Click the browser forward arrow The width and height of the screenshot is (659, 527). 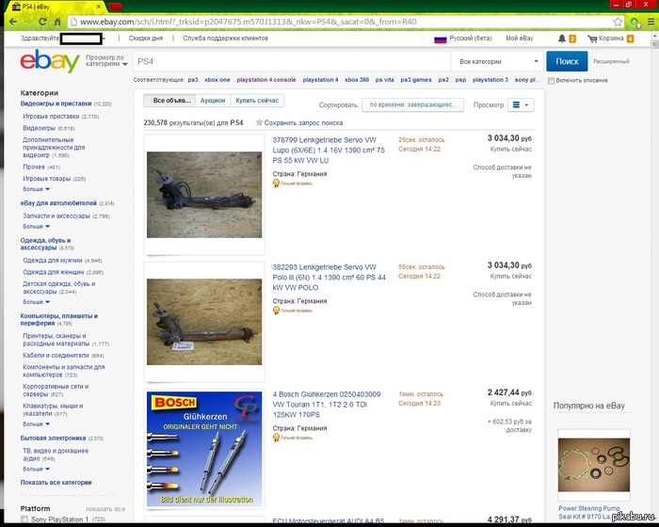pos(35,21)
